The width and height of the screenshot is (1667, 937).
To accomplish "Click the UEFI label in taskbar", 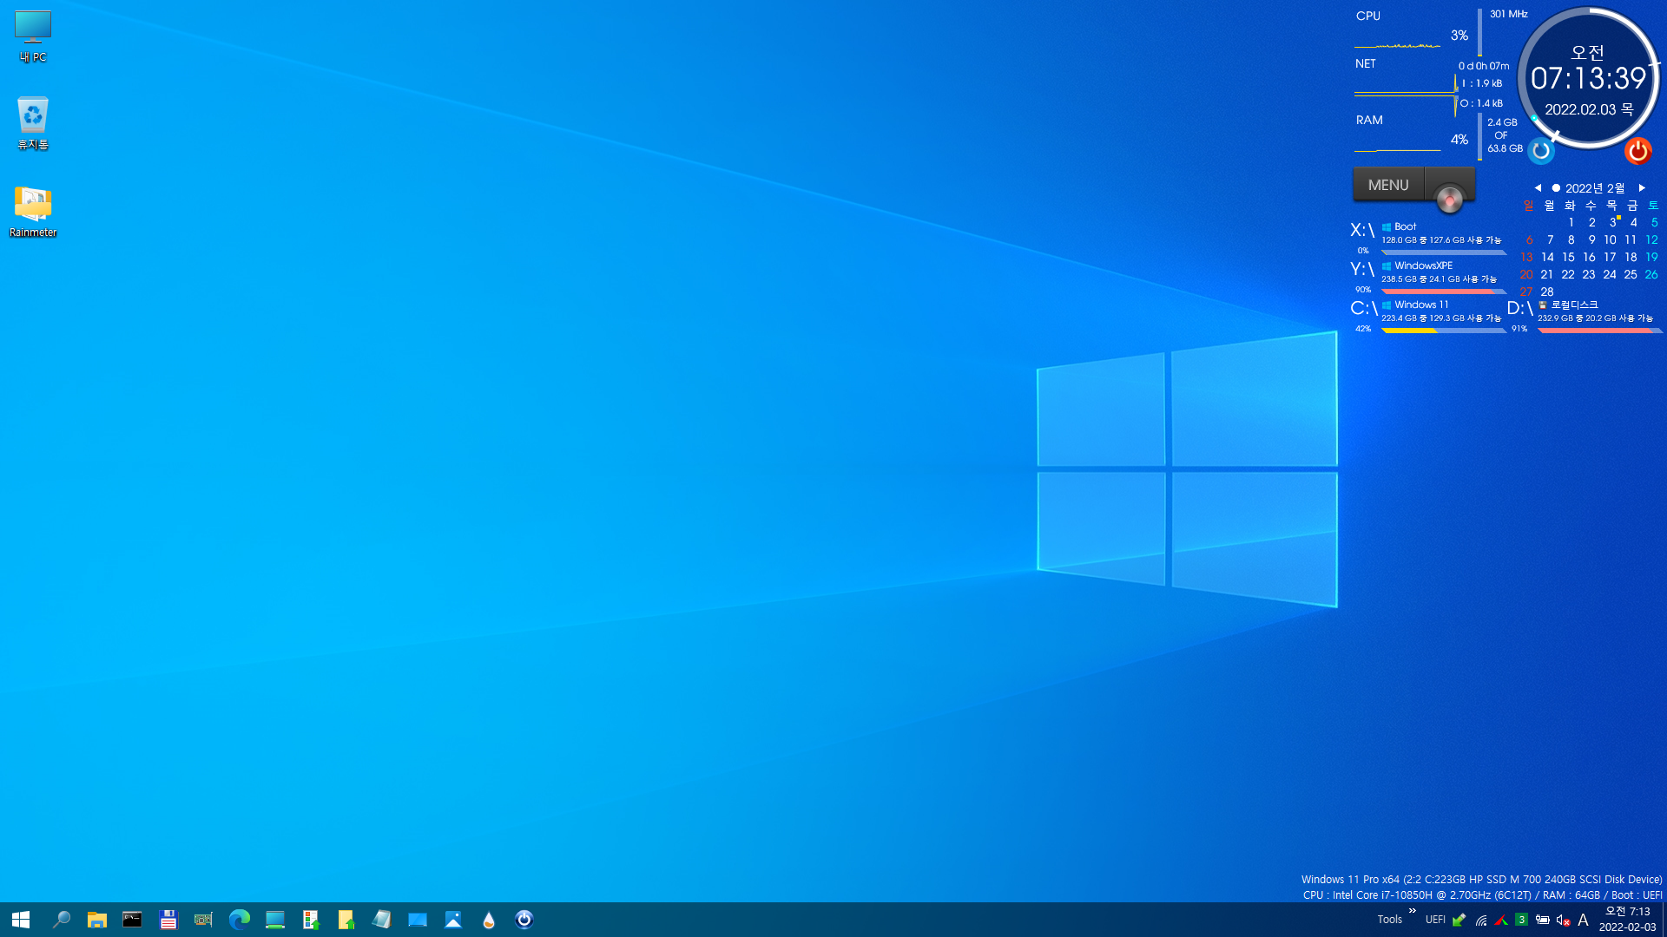I will [x=1435, y=920].
